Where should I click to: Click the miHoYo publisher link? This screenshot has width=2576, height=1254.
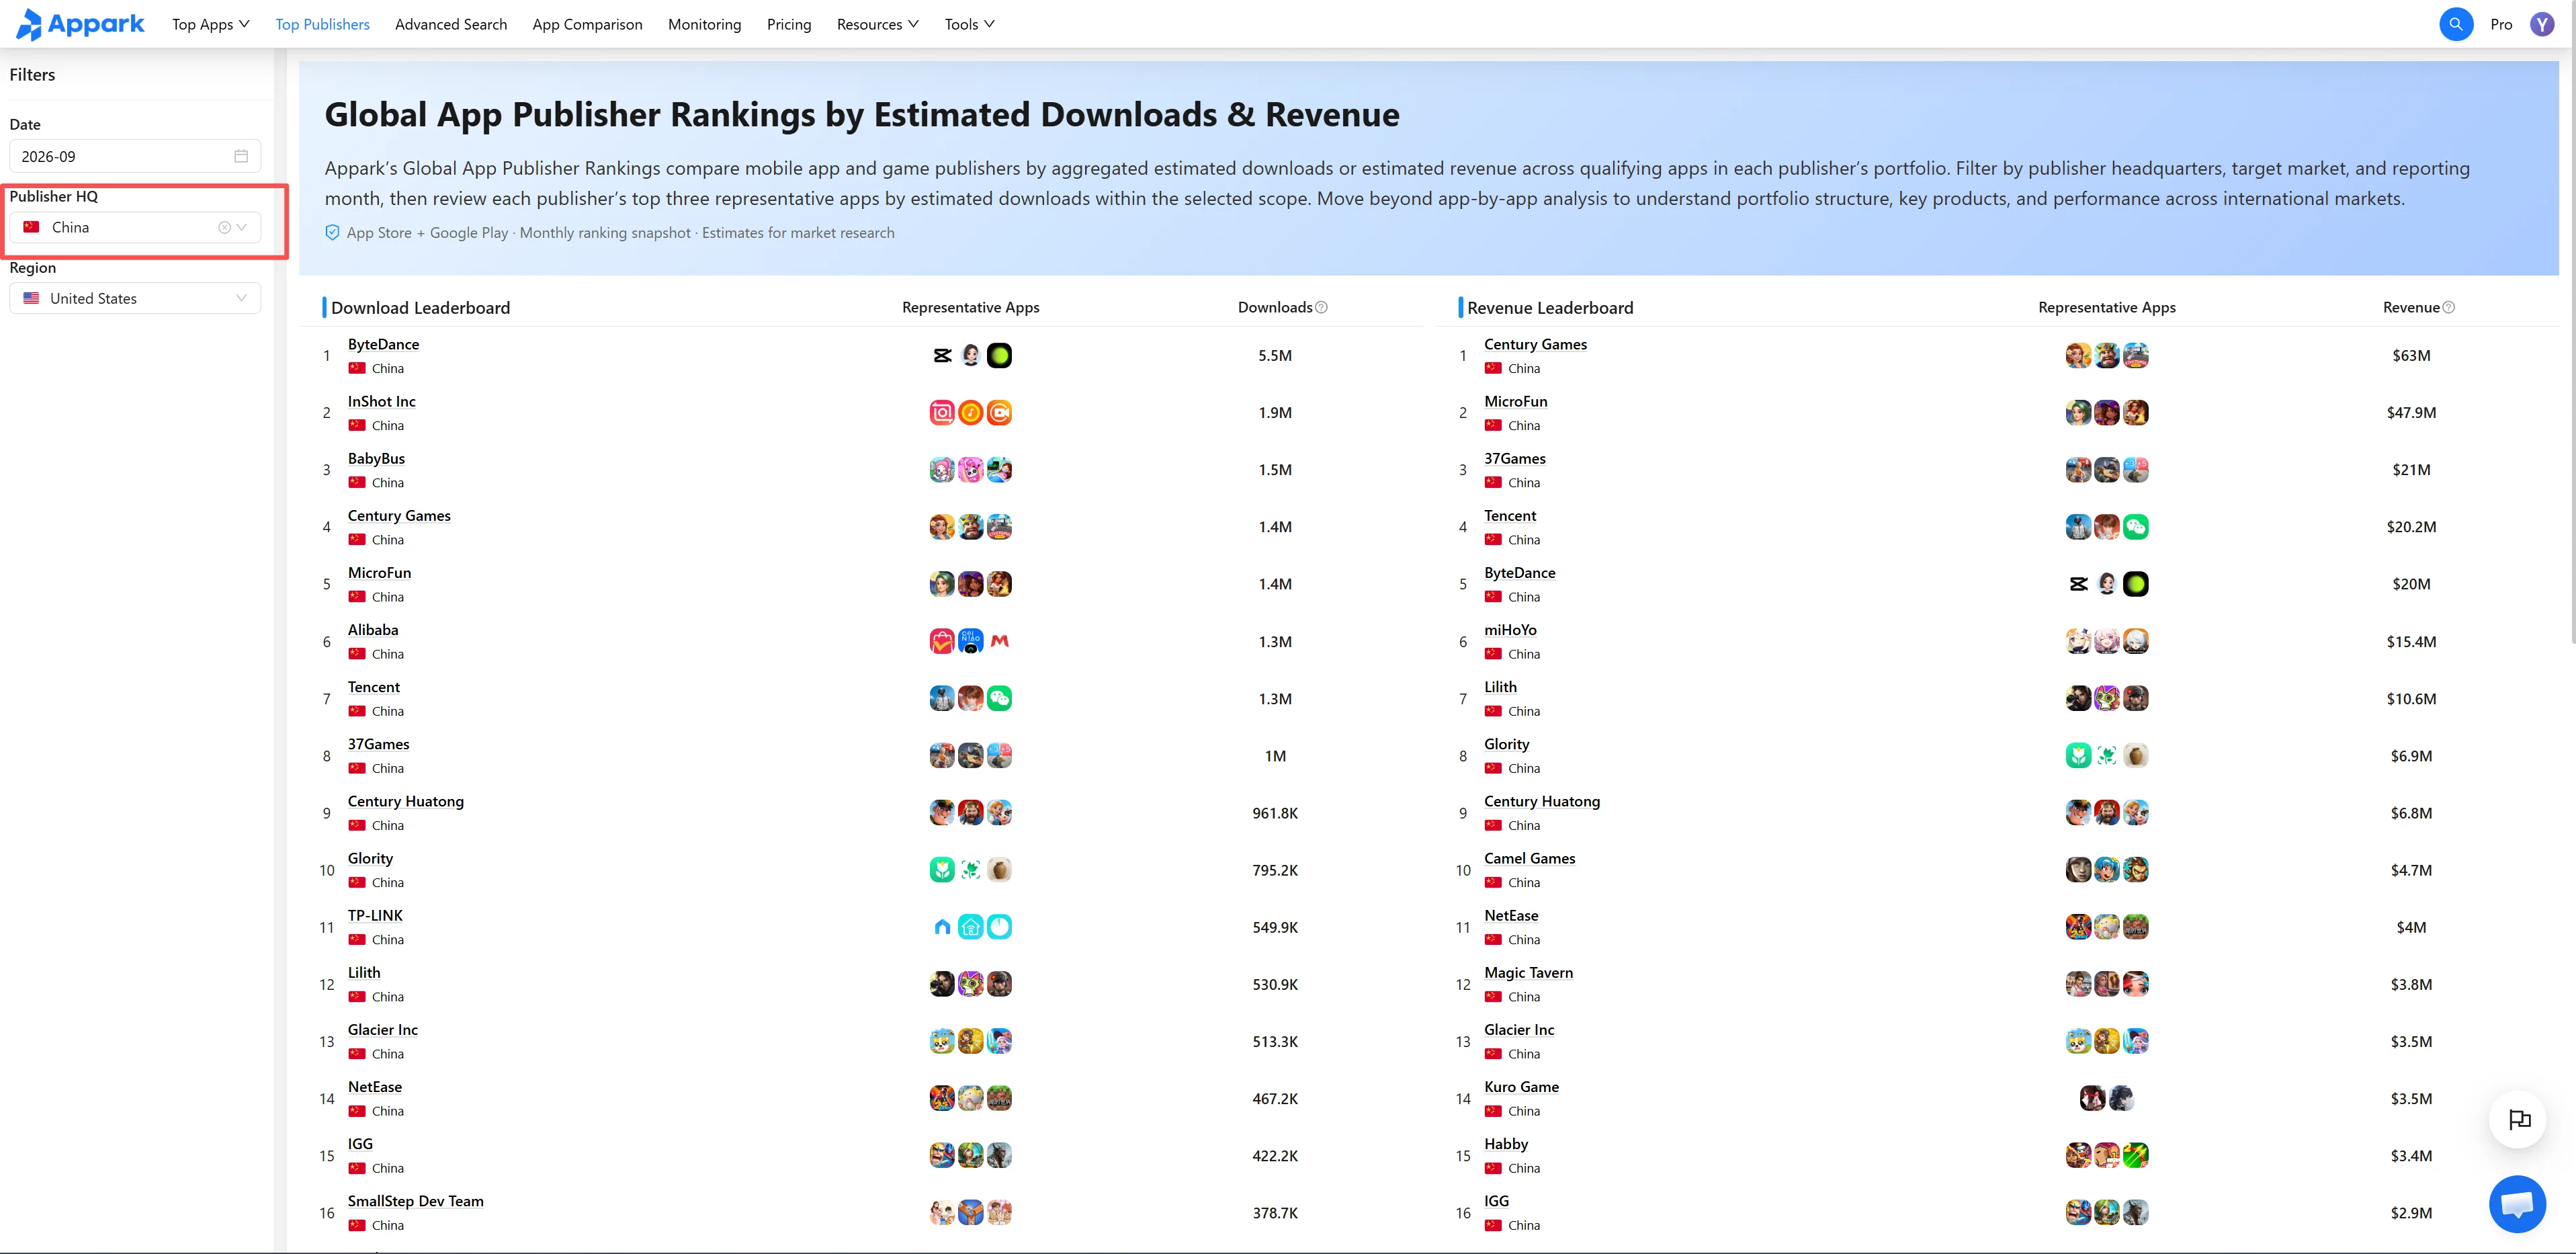click(x=1510, y=630)
